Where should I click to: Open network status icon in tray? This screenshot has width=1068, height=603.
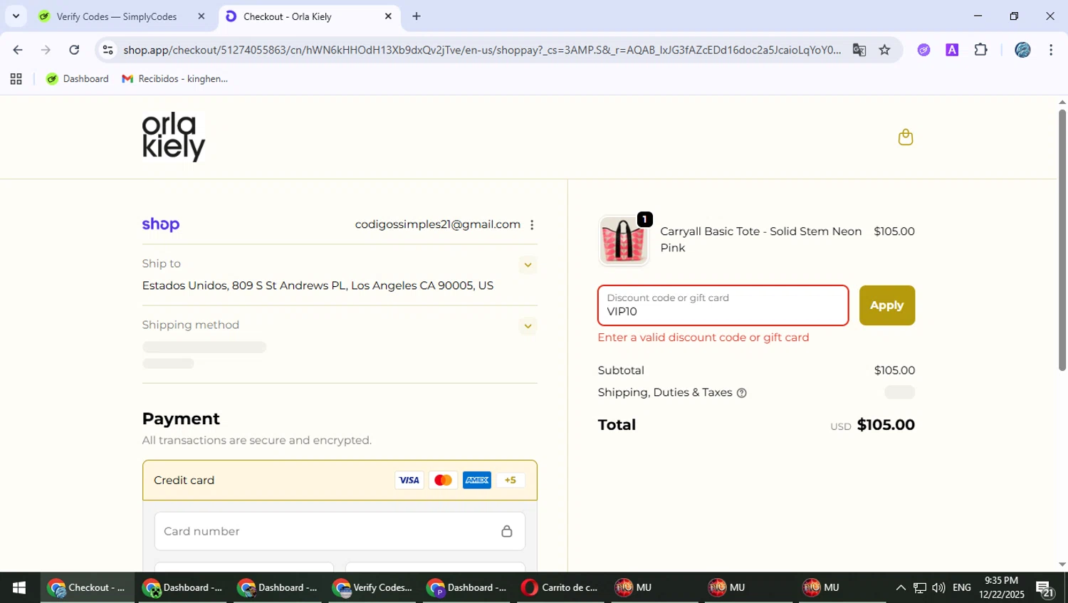pyautogui.click(x=920, y=588)
